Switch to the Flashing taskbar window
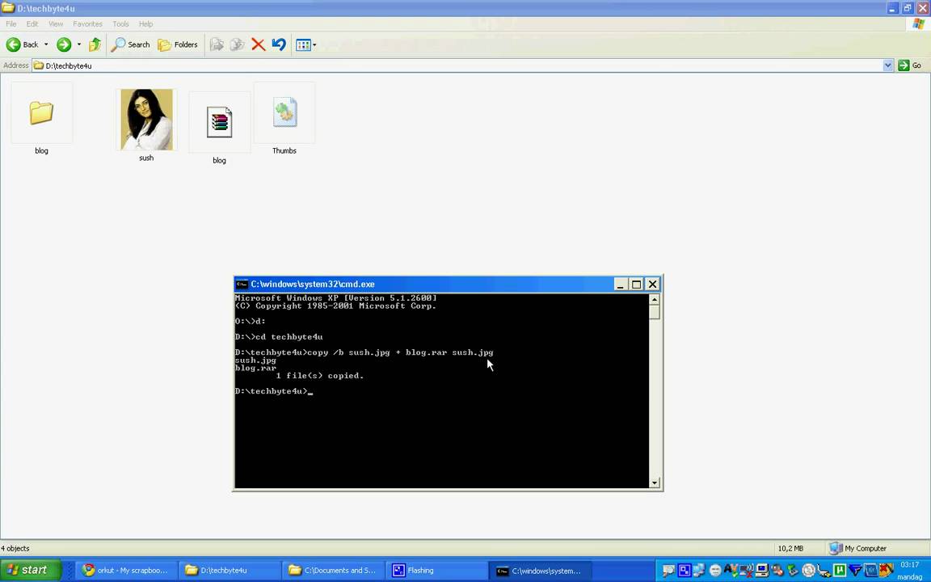 [x=420, y=570]
